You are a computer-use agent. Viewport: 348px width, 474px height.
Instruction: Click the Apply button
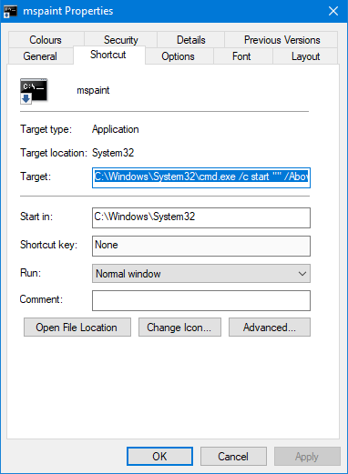(307, 456)
